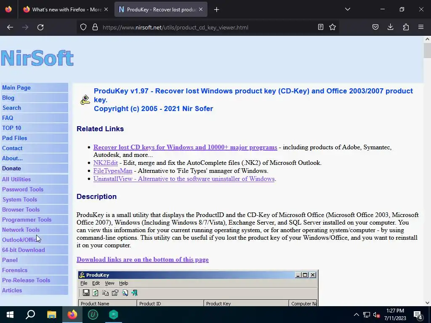
Task: Click the Edit menu in ProduKey screenshot
Action: point(96,283)
